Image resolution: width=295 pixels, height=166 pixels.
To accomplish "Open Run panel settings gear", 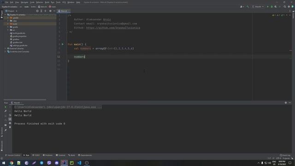I will (x=286, y=103).
